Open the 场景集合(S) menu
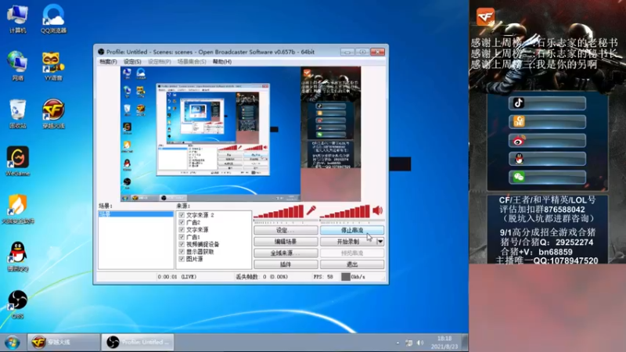 coord(192,62)
